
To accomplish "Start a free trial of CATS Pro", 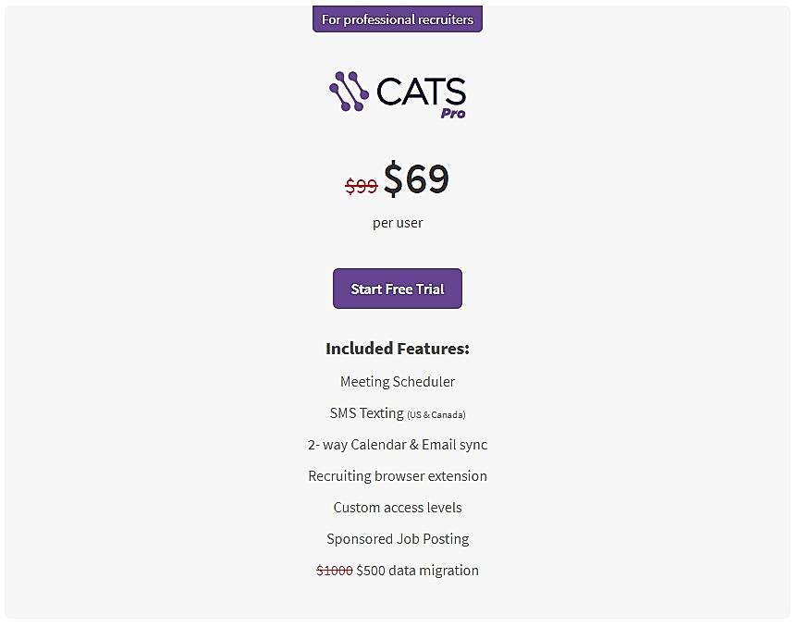I will (x=398, y=289).
